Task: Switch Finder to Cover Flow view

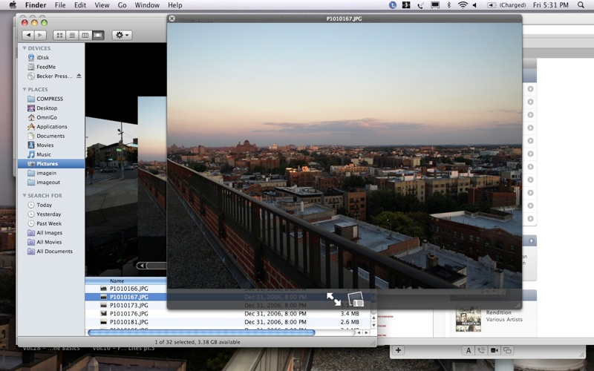Action: [98, 35]
